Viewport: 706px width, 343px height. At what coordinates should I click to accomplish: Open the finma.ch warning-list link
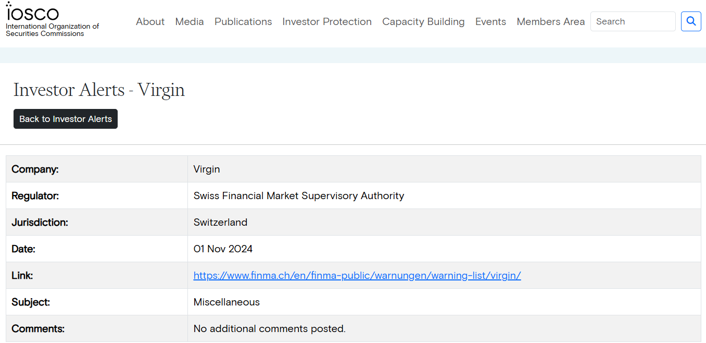[x=357, y=276]
